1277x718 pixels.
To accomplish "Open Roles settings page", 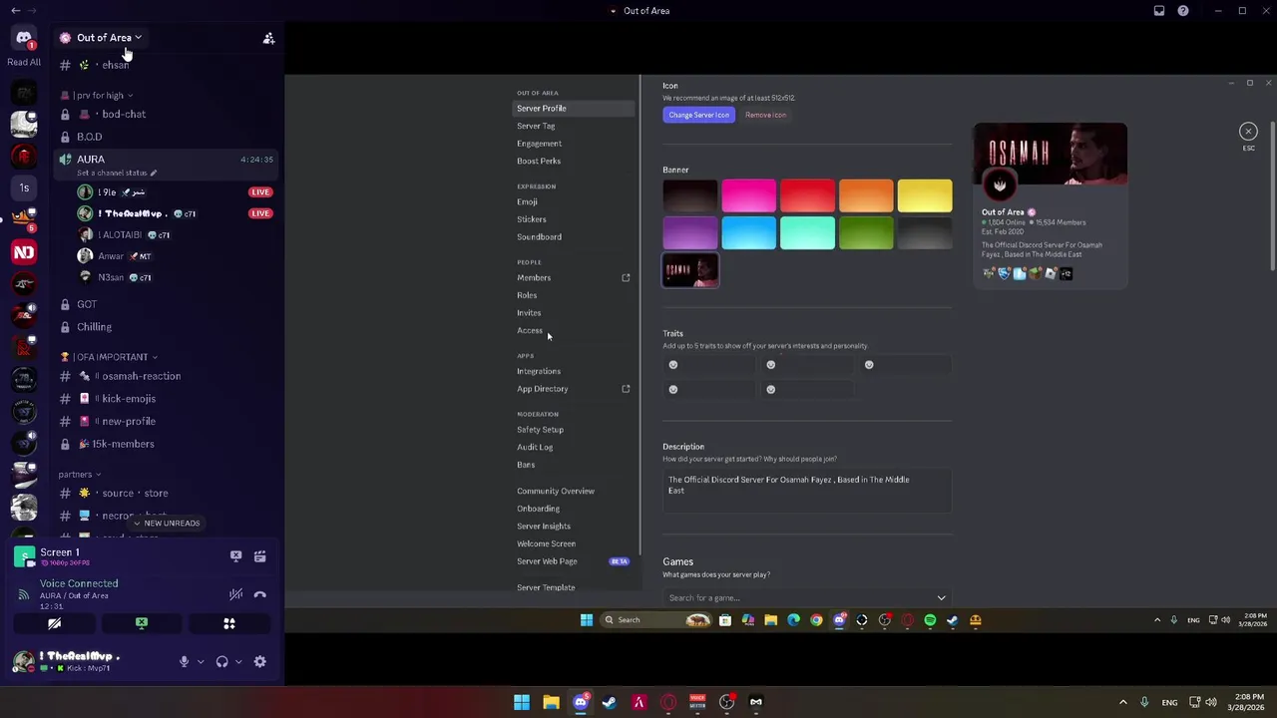I will [x=527, y=295].
